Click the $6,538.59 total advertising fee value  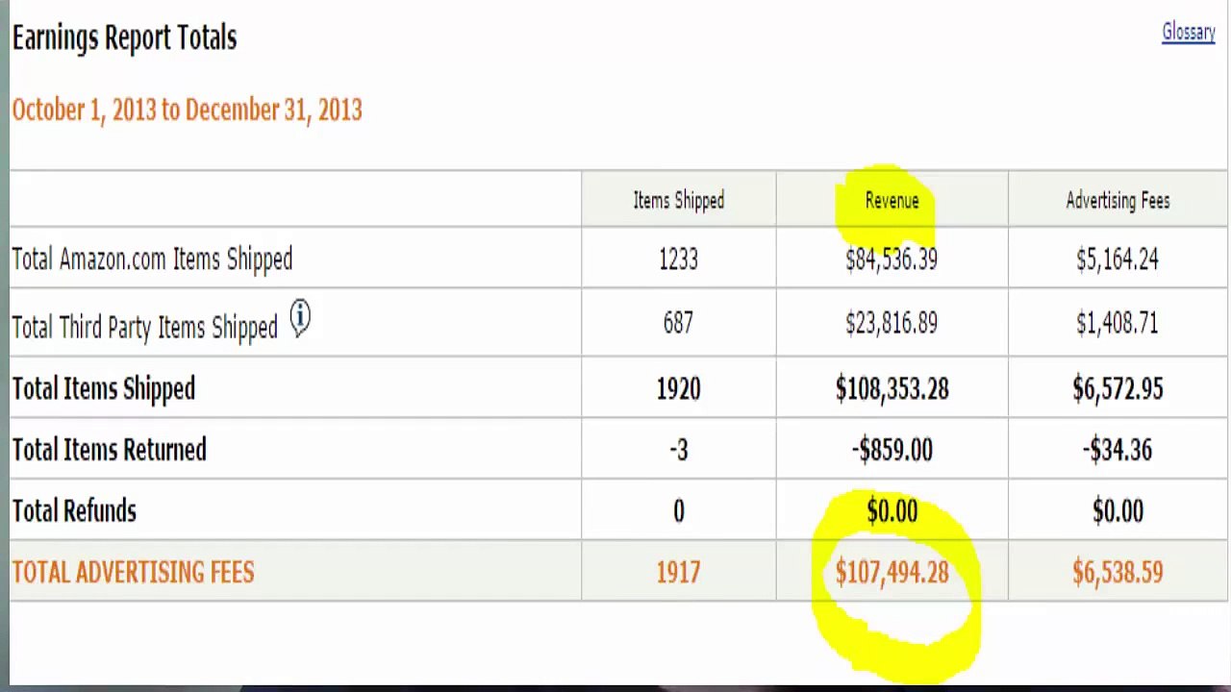(x=1118, y=573)
